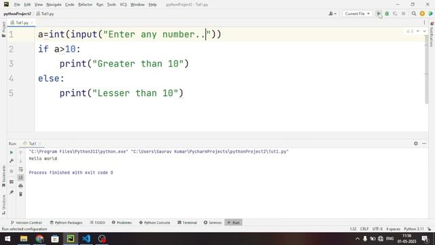Click pythonProject2 breadcrumb
The image size is (435, 245).
(17, 14)
